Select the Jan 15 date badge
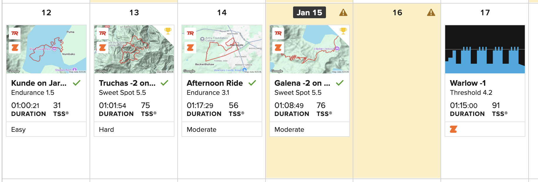Image resolution: width=538 pixels, height=182 pixels. pyautogui.click(x=309, y=13)
